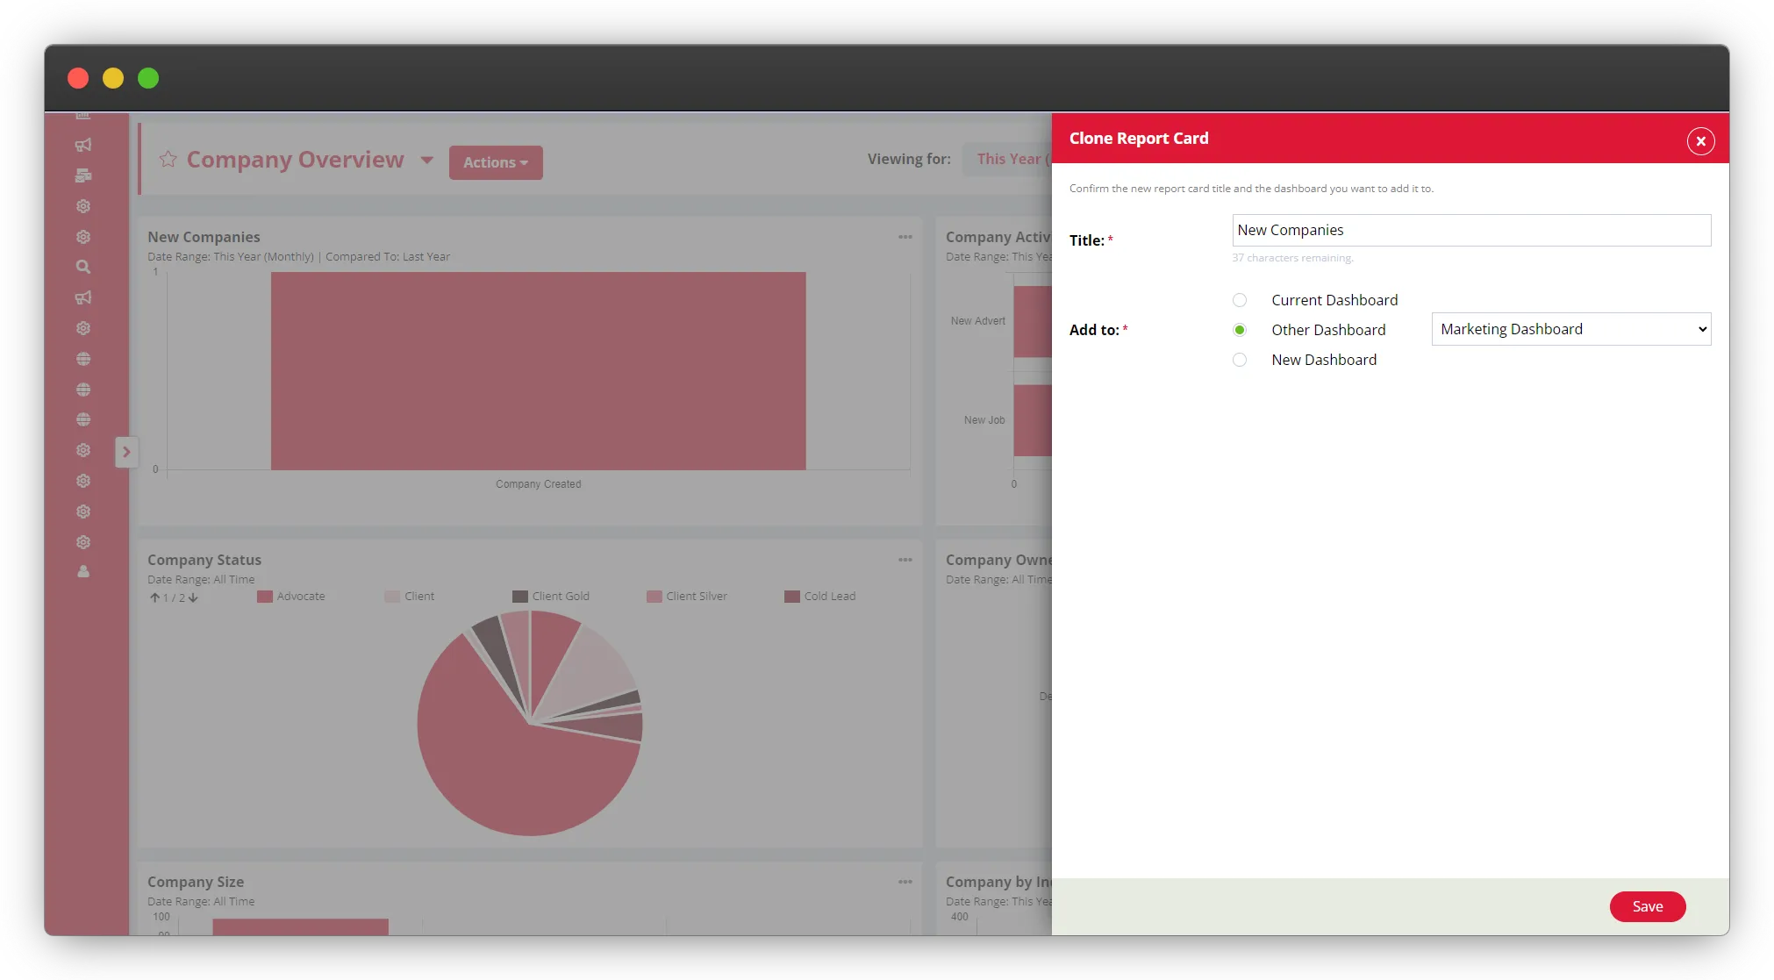Click the user profile icon in sidebar
Image resolution: width=1774 pixels, height=980 pixels.
pos(83,572)
